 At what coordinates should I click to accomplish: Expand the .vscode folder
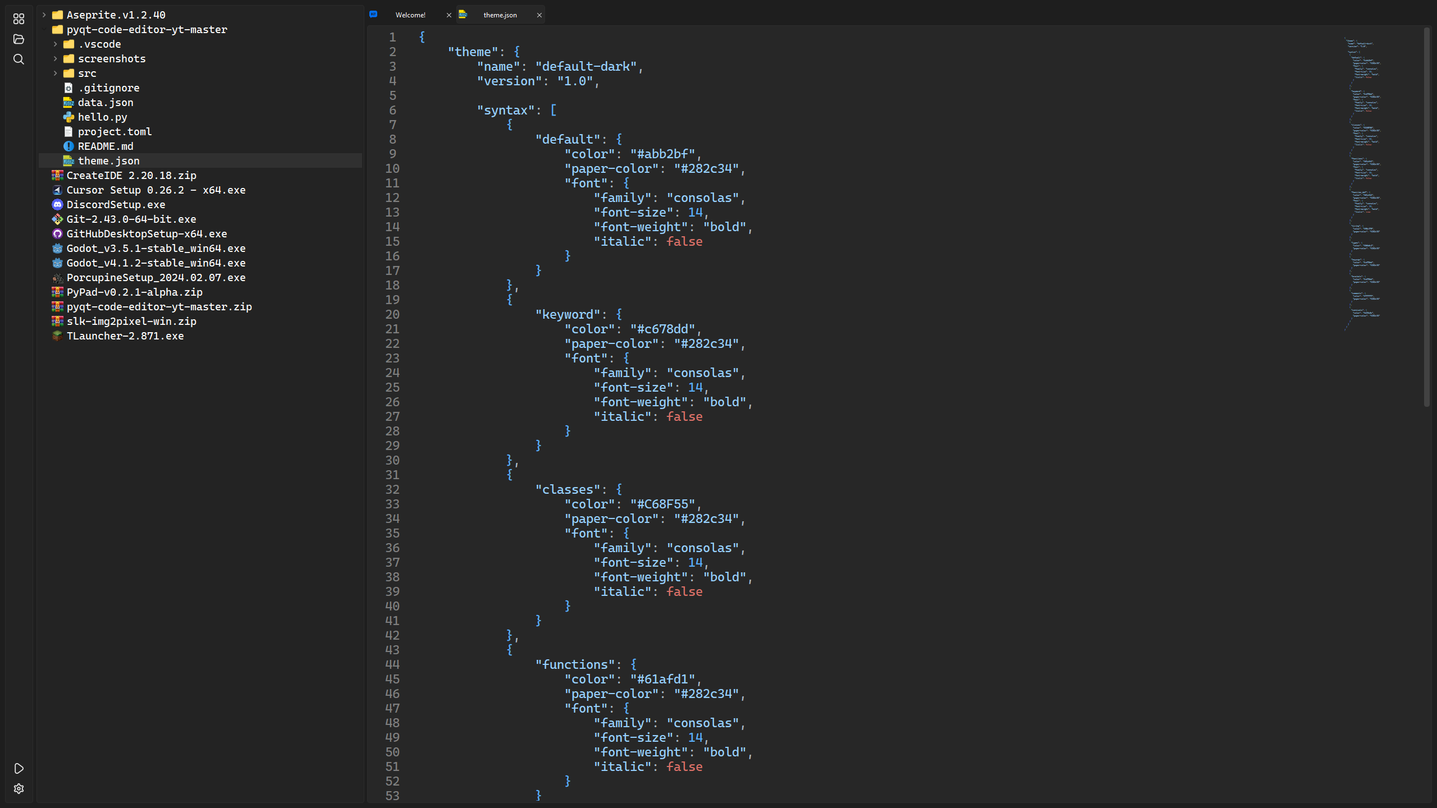tap(55, 44)
